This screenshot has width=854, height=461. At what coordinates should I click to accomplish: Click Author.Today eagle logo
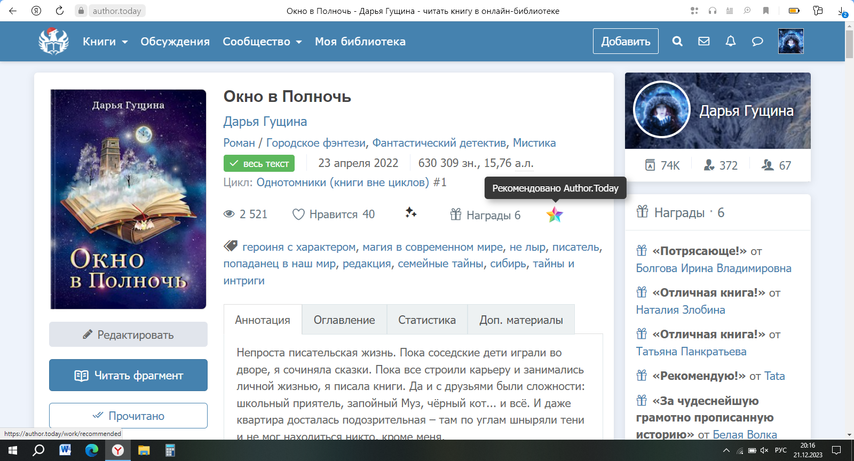pyautogui.click(x=53, y=41)
